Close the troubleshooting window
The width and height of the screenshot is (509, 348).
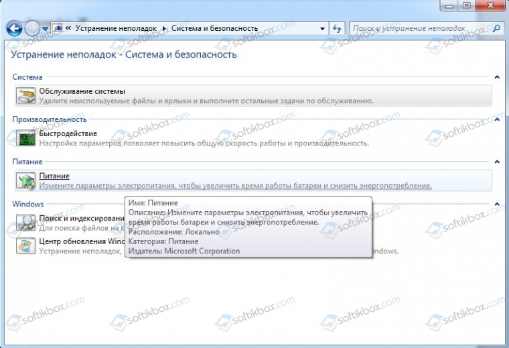(490, 5)
